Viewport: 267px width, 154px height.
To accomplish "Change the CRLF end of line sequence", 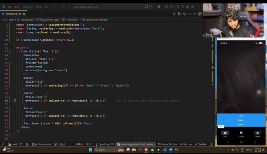I will (x=88, y=144).
